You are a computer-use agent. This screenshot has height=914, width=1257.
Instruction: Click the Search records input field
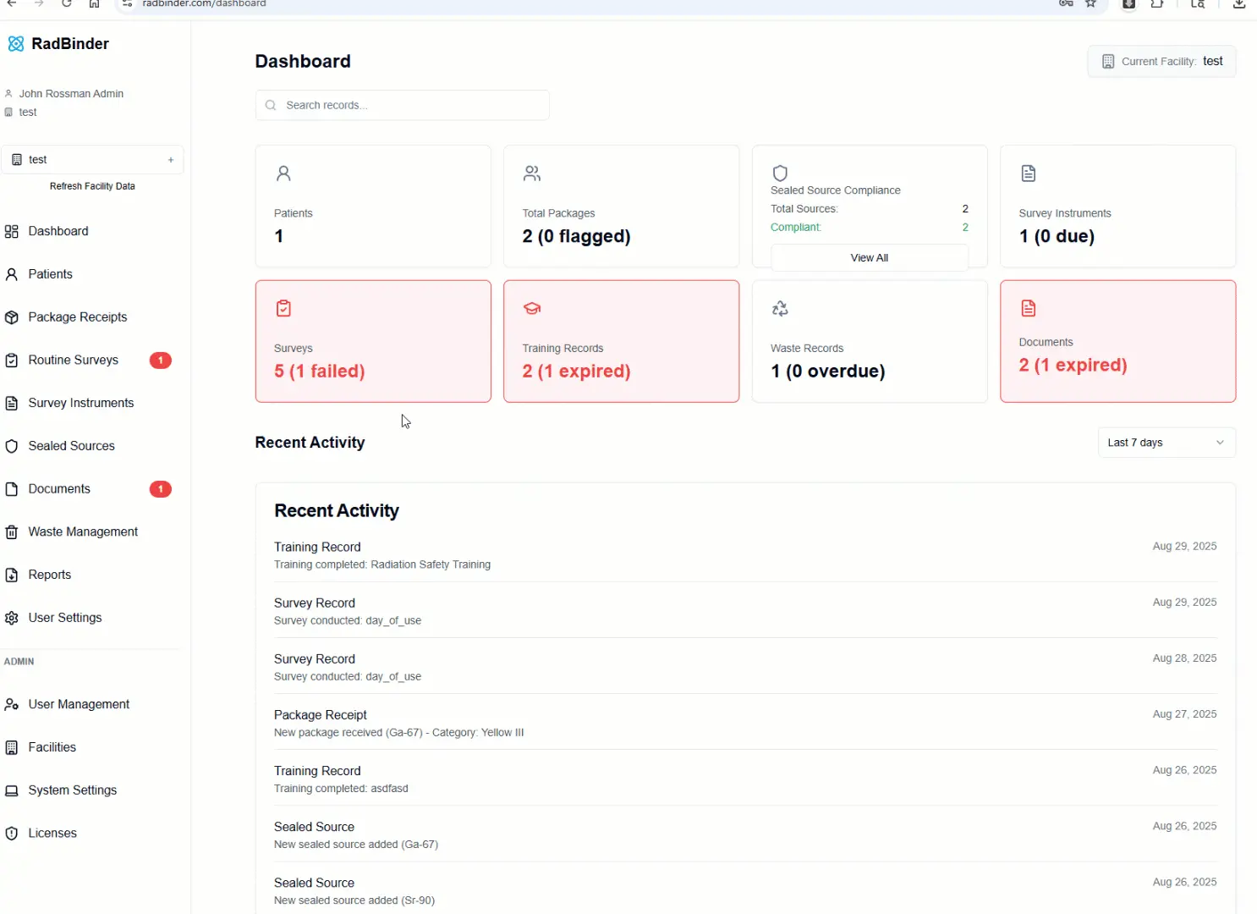click(x=403, y=105)
